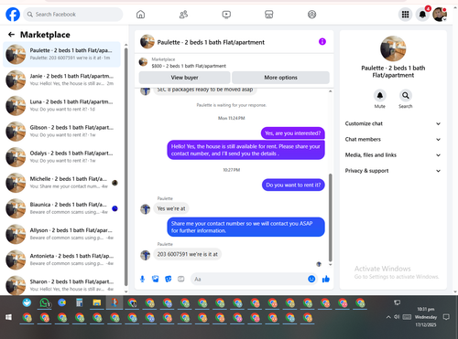Click the message "203 6007591 we're is it at"

[x=187, y=254]
